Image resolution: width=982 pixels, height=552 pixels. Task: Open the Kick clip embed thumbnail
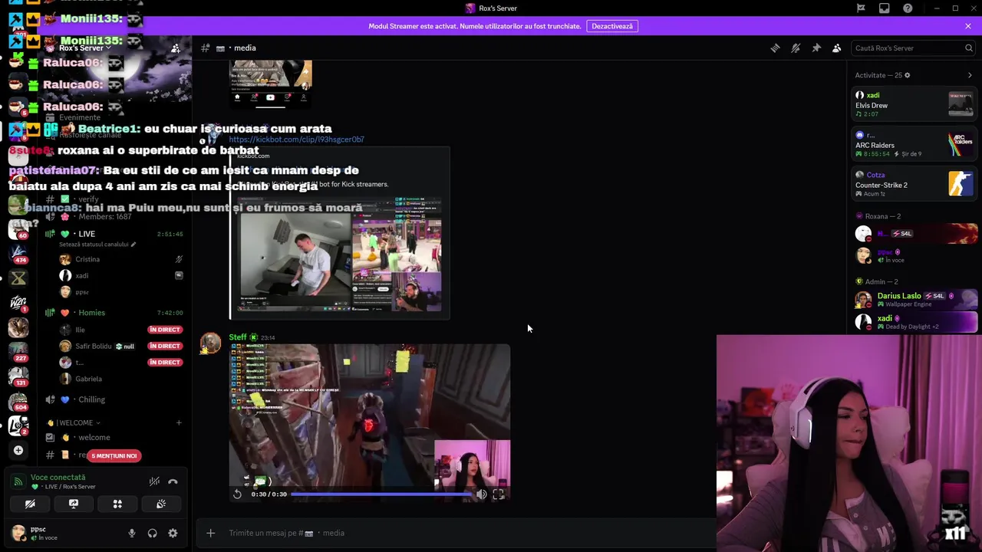(x=339, y=255)
